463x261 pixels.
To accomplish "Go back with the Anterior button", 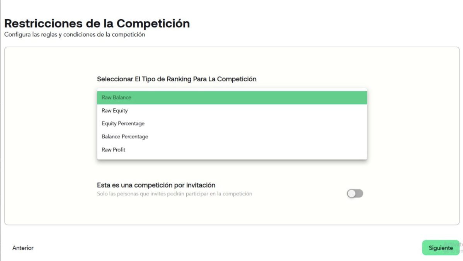I will pyautogui.click(x=23, y=248).
